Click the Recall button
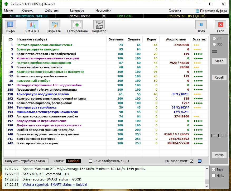Viewport: 231px width, 191px height. pyautogui.click(x=219, y=77)
